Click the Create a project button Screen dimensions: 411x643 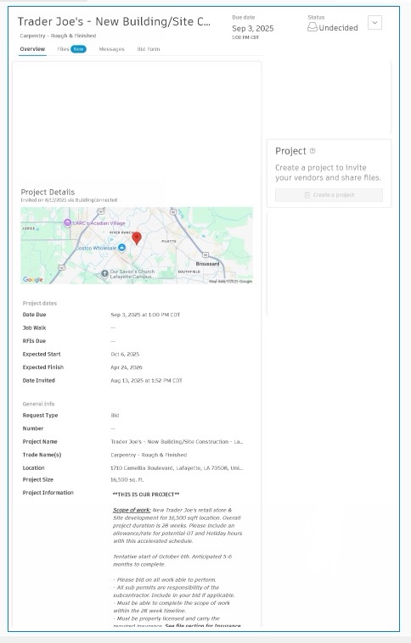click(x=329, y=195)
